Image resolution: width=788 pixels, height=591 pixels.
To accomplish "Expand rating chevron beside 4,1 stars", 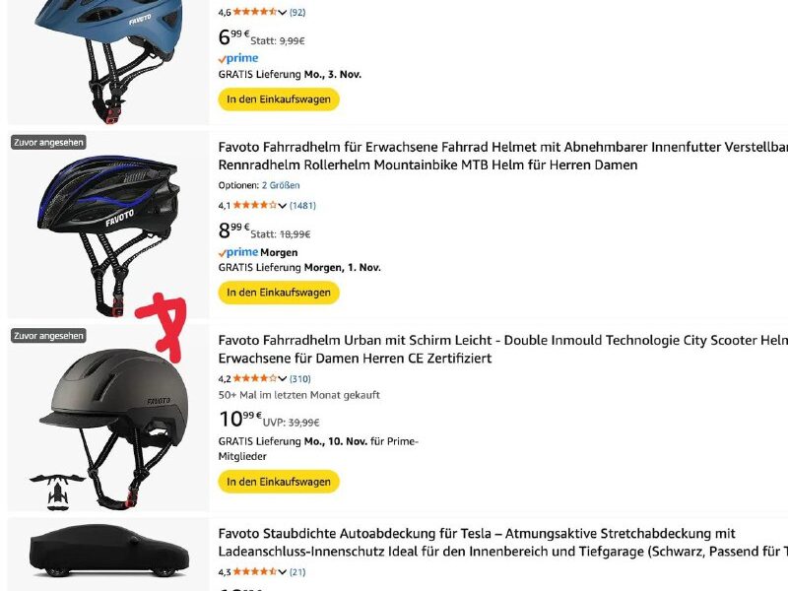I will [283, 206].
